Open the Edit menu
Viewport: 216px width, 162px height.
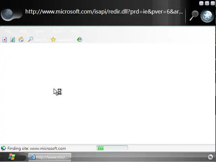click(23, 31)
